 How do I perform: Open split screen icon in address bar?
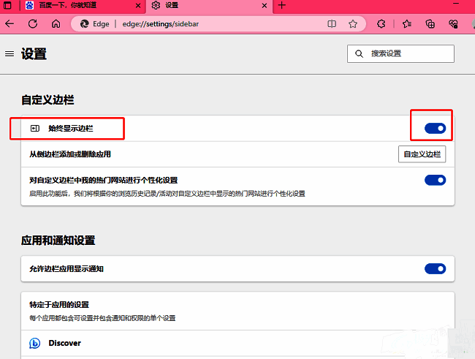[332, 23]
